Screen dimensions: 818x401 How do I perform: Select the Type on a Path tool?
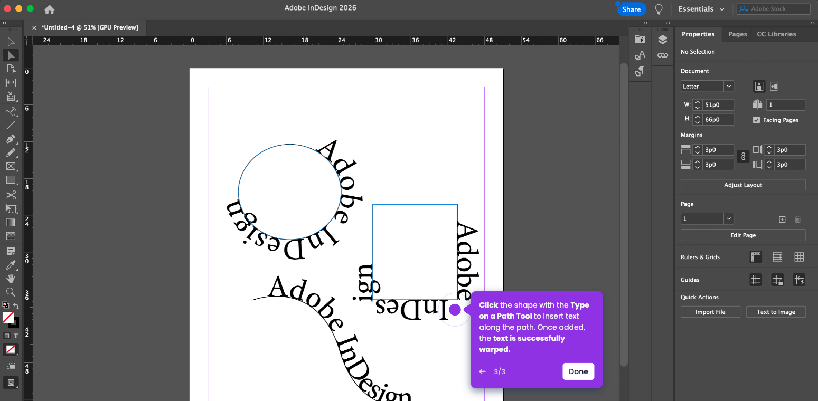click(x=11, y=111)
